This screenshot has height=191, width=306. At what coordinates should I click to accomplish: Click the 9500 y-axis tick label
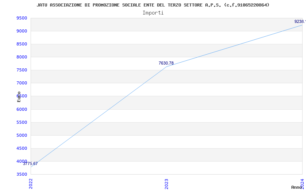pyautogui.click(x=22, y=18)
